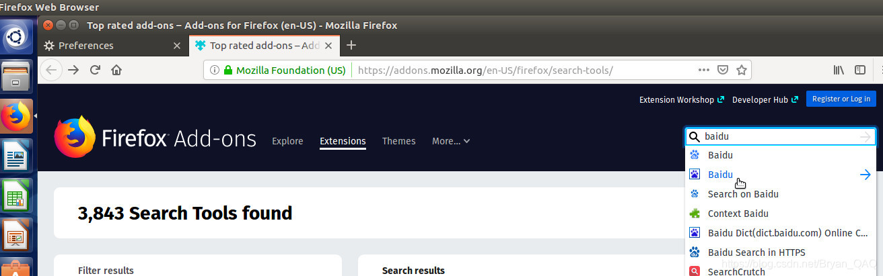Select the first Baidu suggestion
This screenshot has height=276, width=883.
tap(781, 155)
